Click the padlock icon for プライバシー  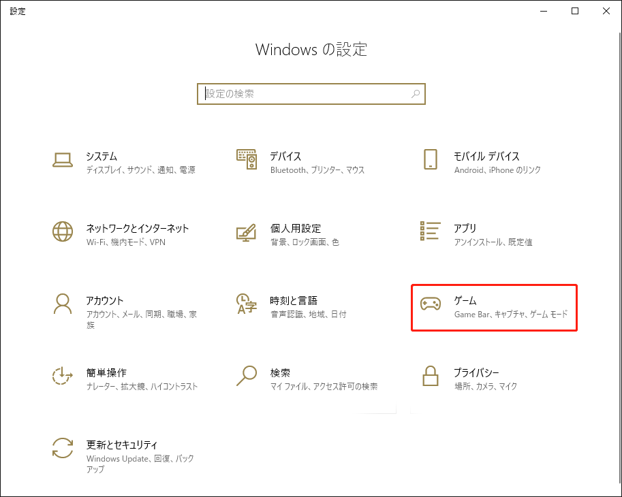click(430, 376)
